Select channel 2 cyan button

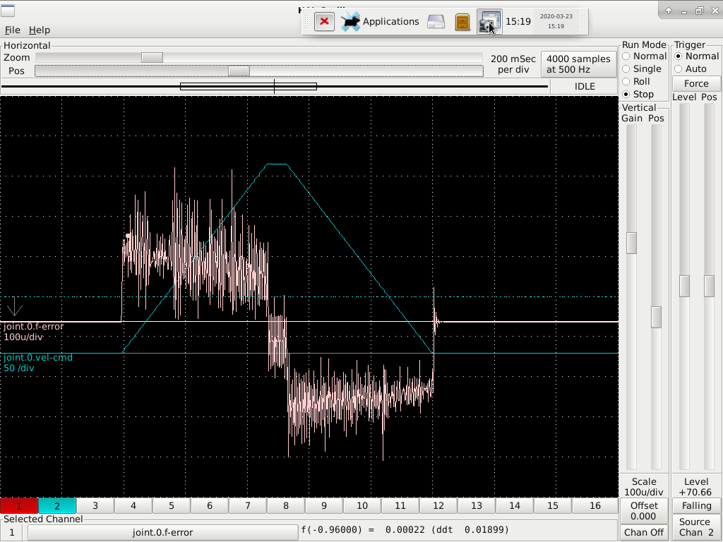[x=57, y=505]
